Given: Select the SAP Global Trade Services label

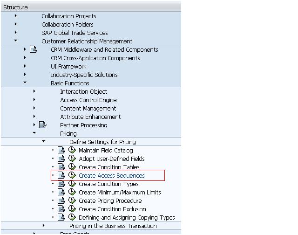Looking at the screenshot, I should coord(74,33).
